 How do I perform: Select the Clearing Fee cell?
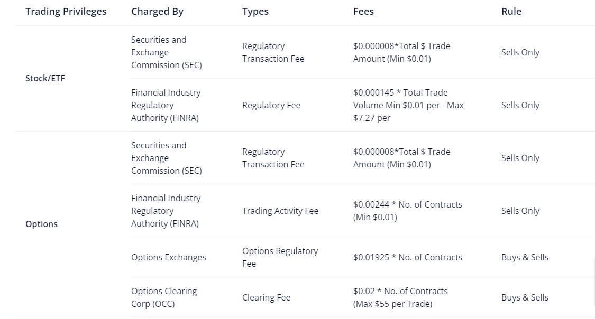267,298
